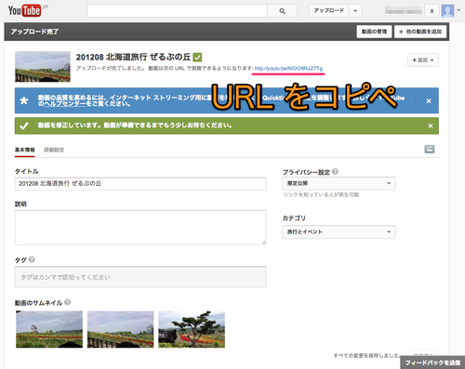Open the notification count box showing 0
Screen dimensions: 465x369
point(432,11)
